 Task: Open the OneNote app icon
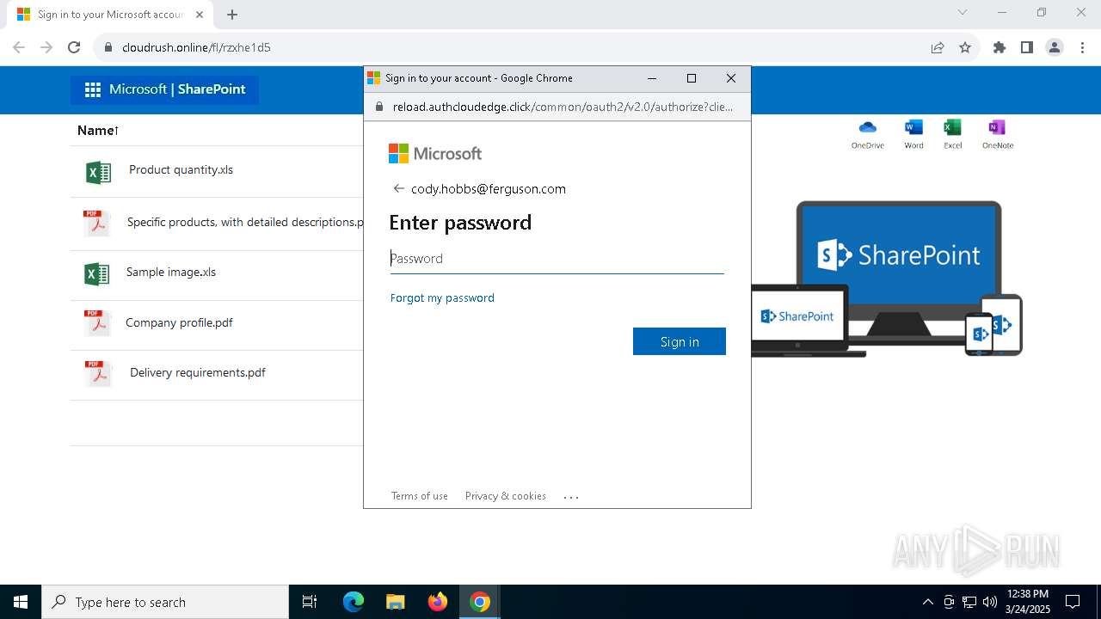point(998,134)
